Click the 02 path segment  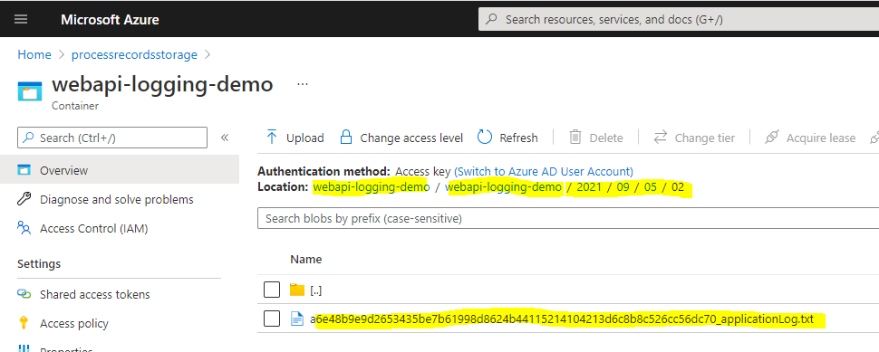click(678, 187)
